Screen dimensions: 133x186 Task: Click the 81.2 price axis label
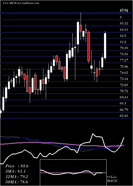click(123, 42)
